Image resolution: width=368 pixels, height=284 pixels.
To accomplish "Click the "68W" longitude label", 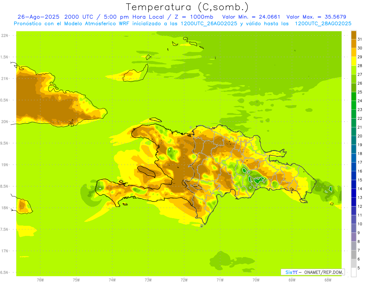I will [328, 280].
